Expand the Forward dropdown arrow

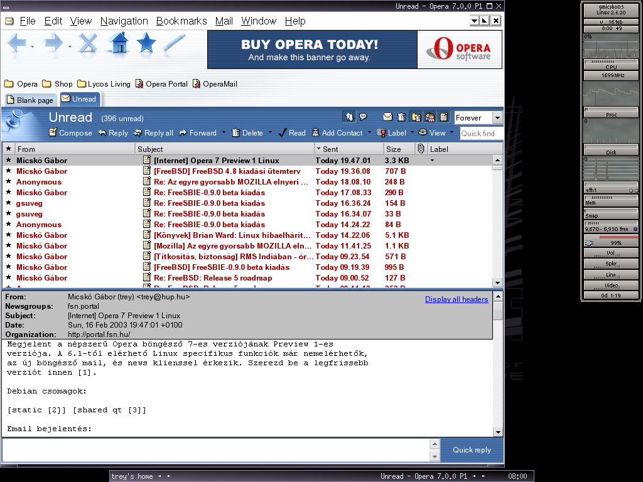click(x=224, y=132)
